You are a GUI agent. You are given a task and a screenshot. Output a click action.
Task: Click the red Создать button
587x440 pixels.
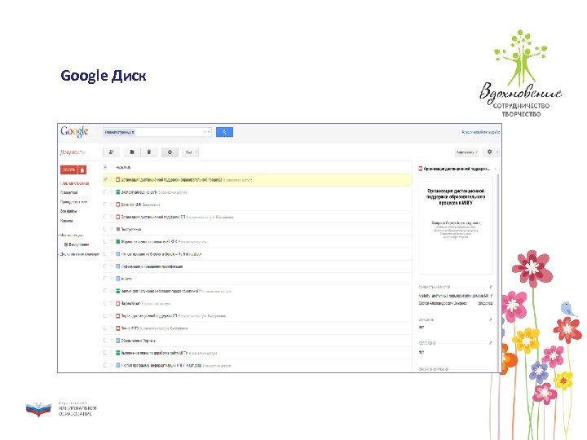click(68, 169)
